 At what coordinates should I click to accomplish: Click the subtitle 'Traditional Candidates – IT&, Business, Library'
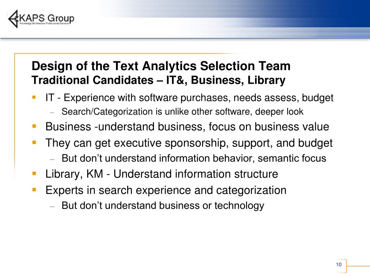(x=158, y=80)
